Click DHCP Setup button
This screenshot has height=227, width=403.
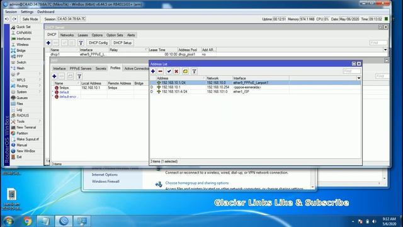[122, 43]
